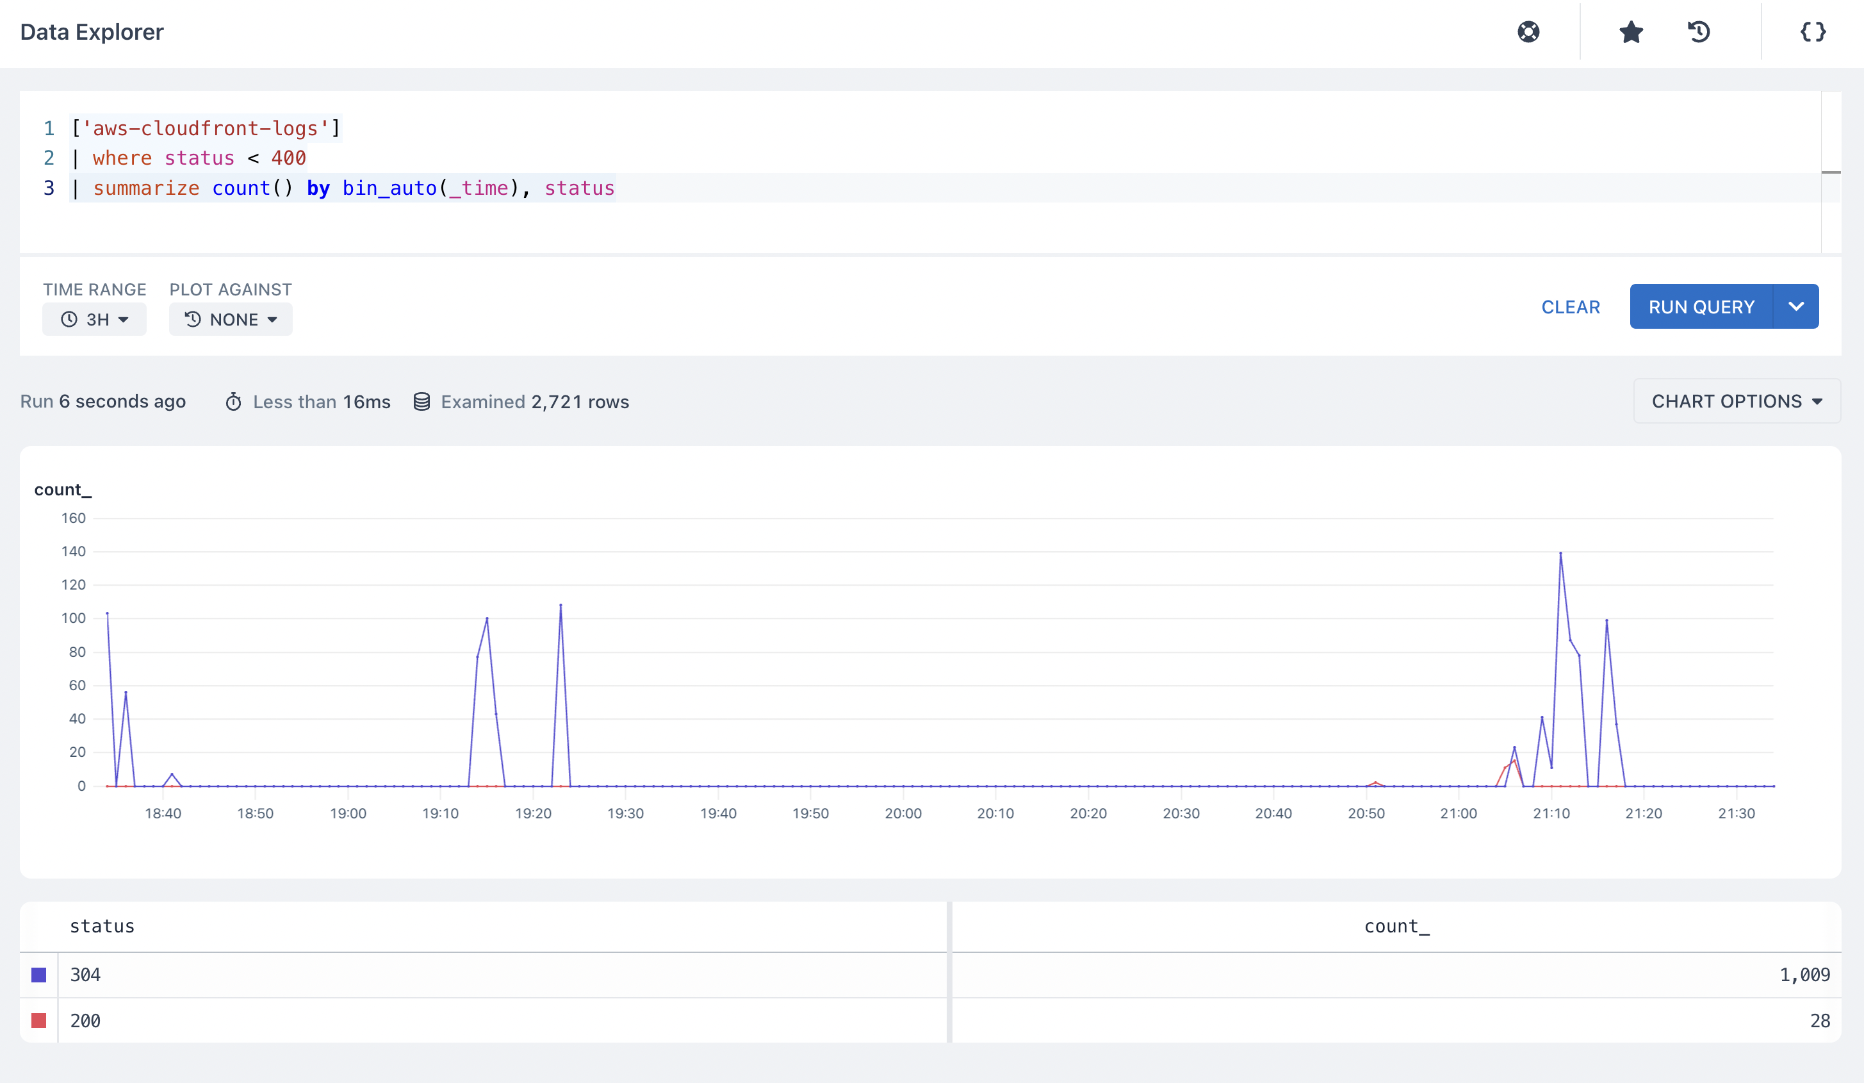Open starred queries via star icon

coord(1631,32)
